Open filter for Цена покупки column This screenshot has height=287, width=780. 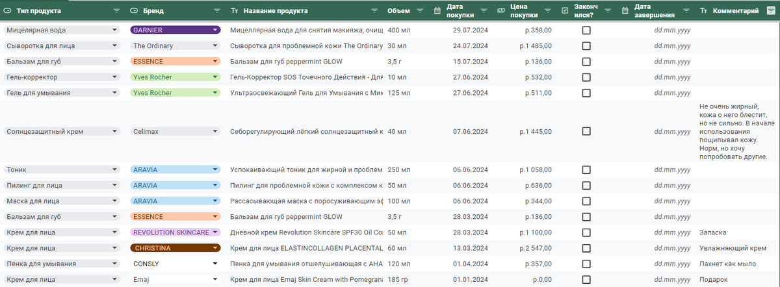coord(547,11)
